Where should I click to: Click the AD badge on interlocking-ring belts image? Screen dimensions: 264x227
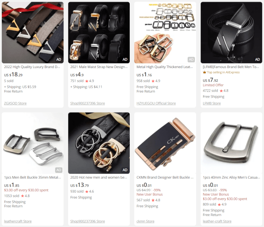(125, 170)
